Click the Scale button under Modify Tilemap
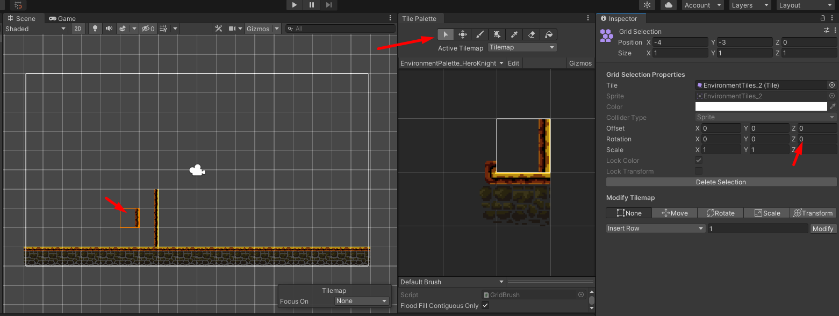Viewport: 839px width, 316px height. tap(766, 213)
